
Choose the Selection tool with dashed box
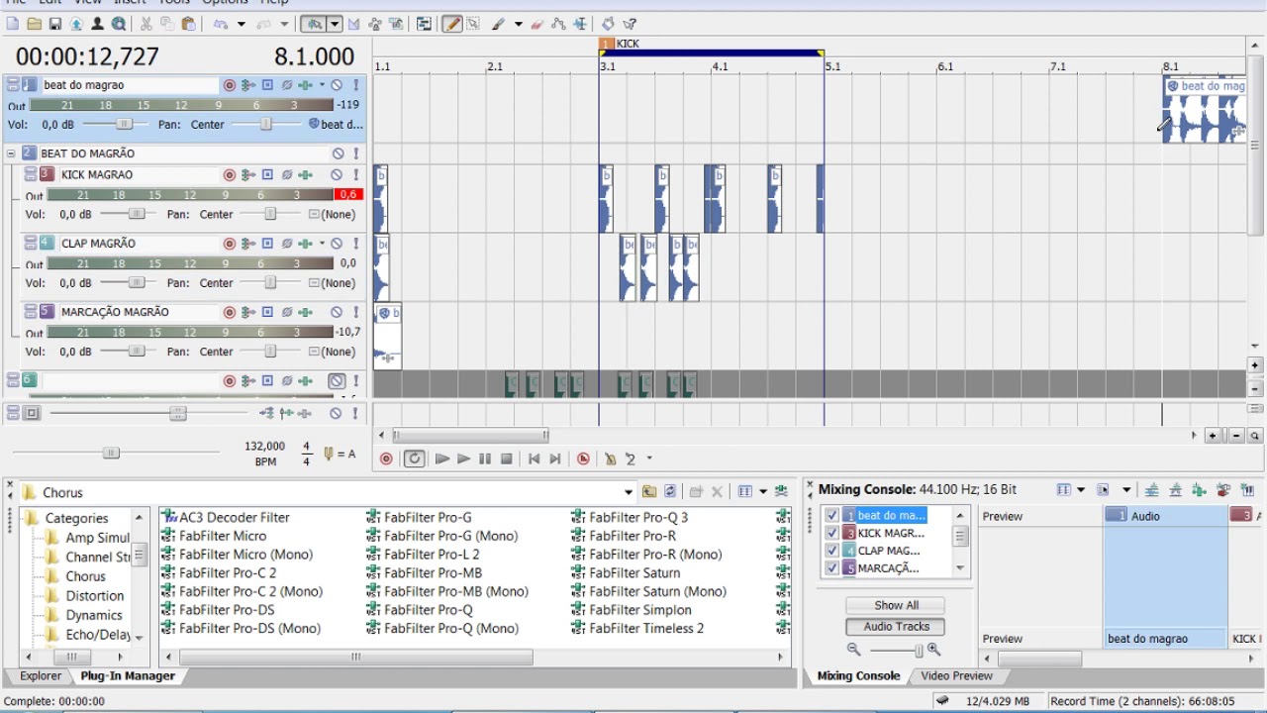472,24
